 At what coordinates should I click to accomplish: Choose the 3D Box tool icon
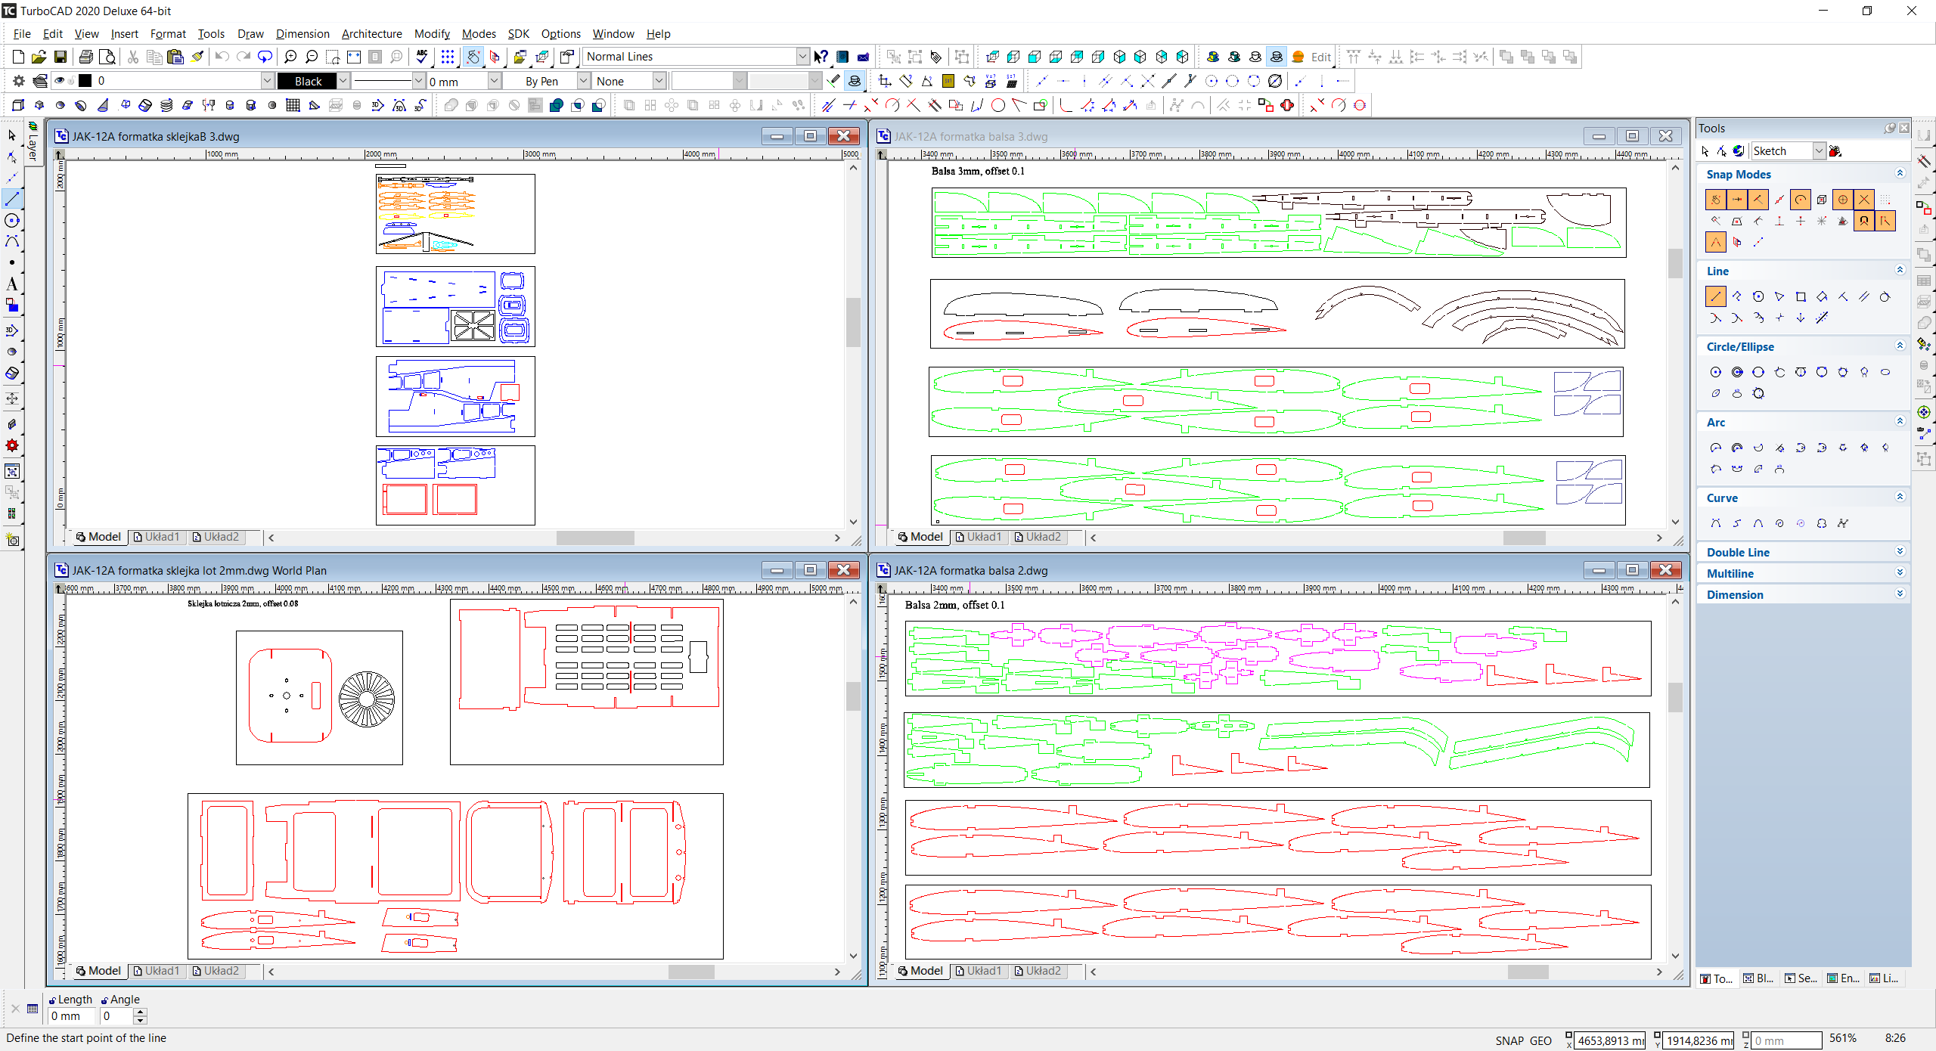click(18, 105)
